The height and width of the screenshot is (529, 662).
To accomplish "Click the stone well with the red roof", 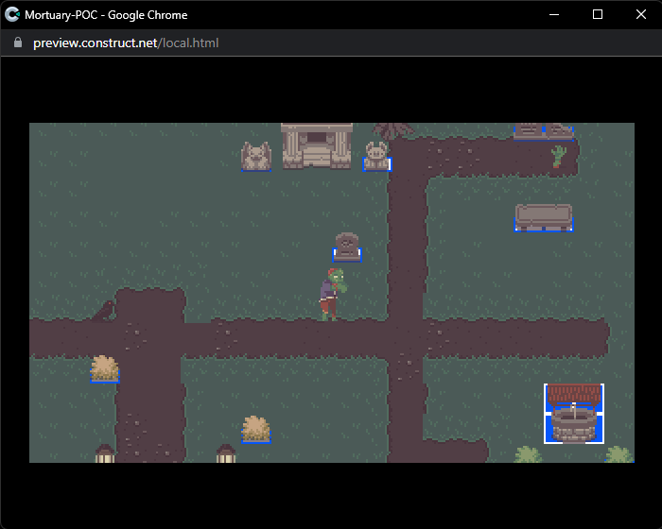I will pyautogui.click(x=574, y=414).
